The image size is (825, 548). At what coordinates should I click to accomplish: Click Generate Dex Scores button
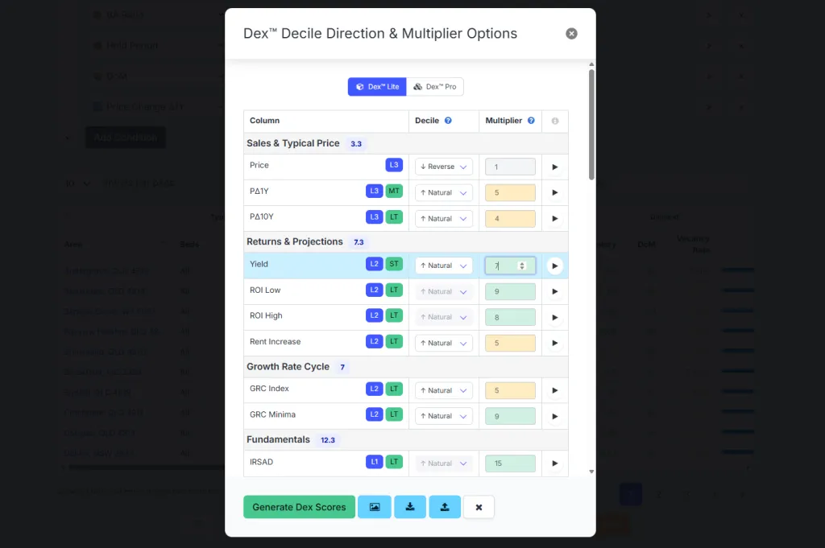point(299,507)
